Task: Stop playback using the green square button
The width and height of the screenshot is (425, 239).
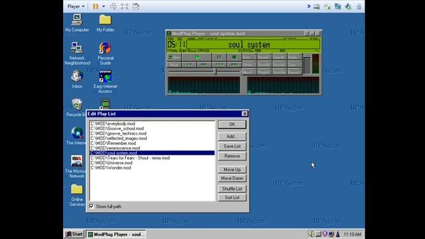Action: click(234, 57)
